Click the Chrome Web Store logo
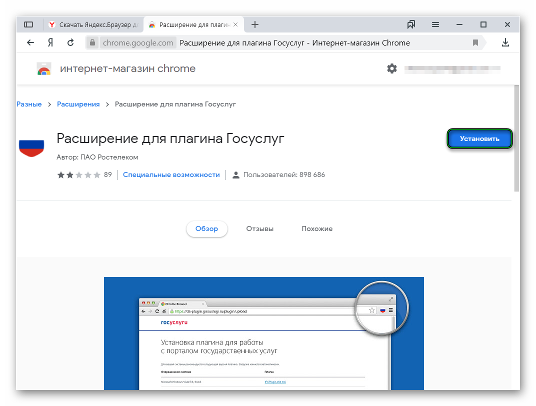 click(x=43, y=68)
